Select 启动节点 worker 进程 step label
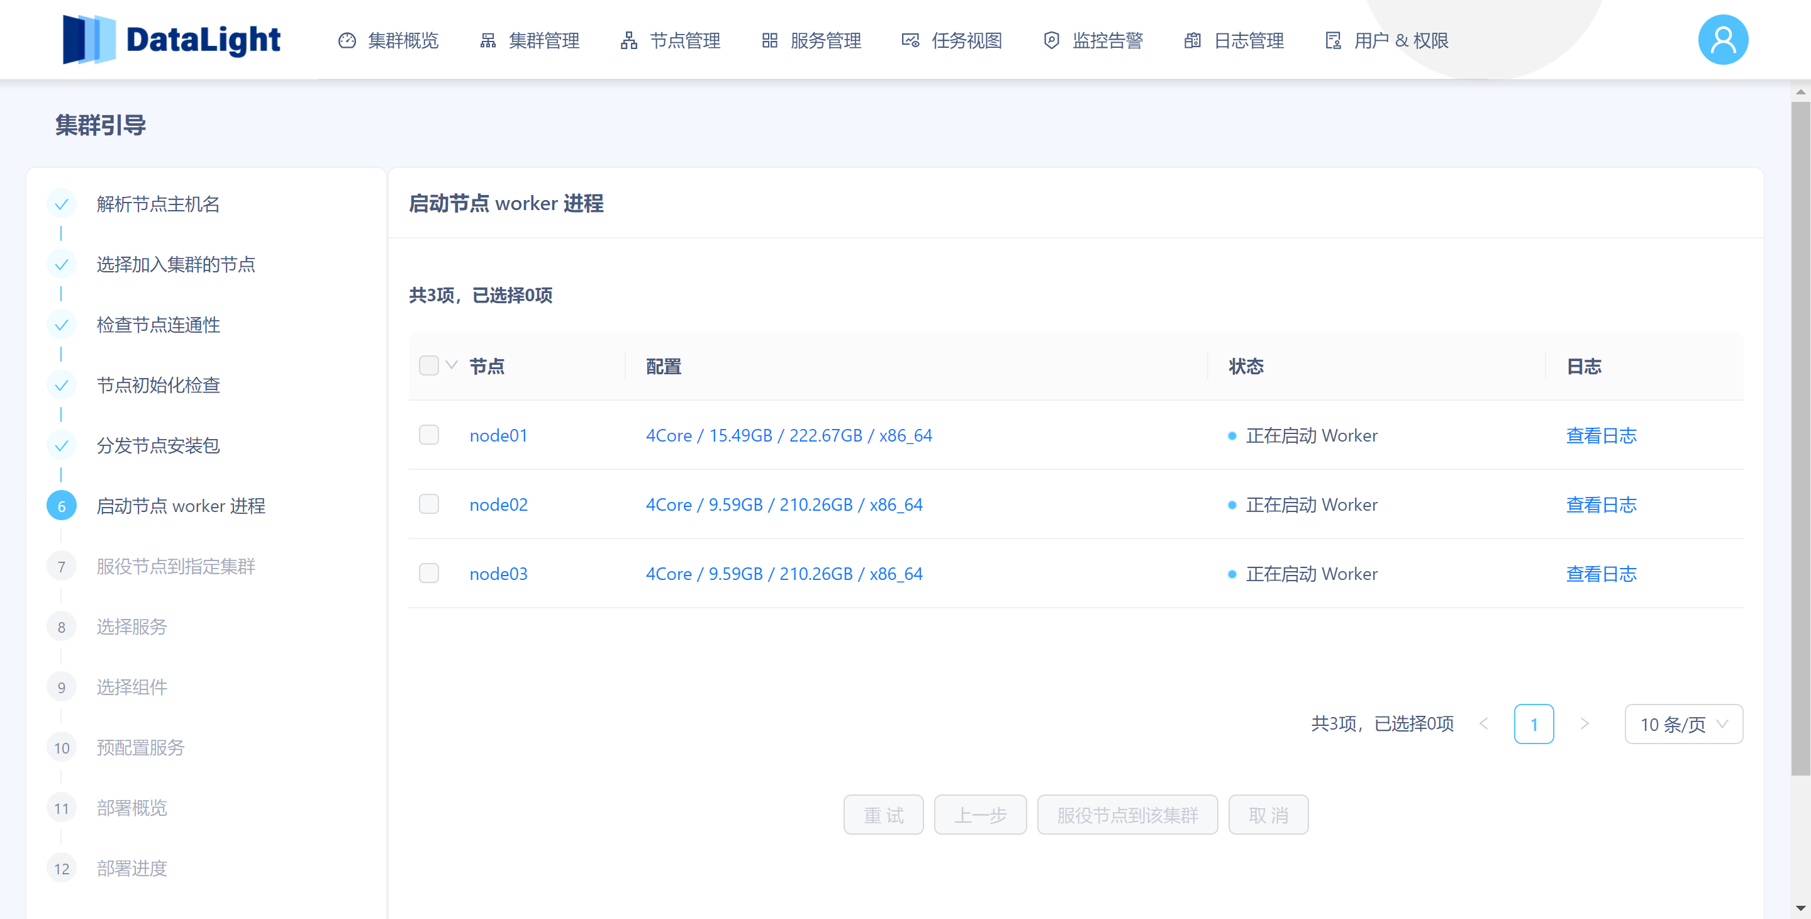The width and height of the screenshot is (1811, 919). 181,506
